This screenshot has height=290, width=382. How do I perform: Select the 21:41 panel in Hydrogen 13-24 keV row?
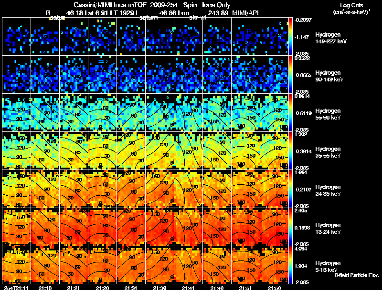188,227
